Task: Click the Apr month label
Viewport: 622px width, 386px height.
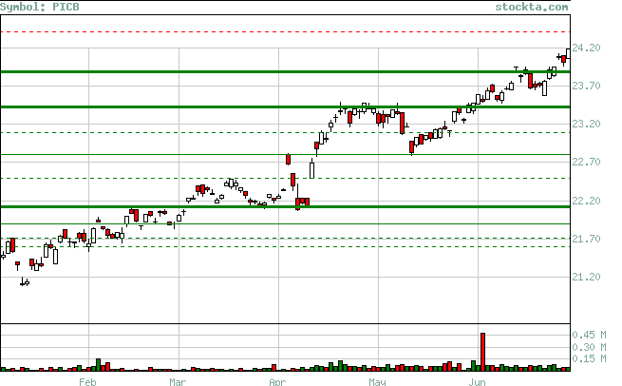Action: 277,382
